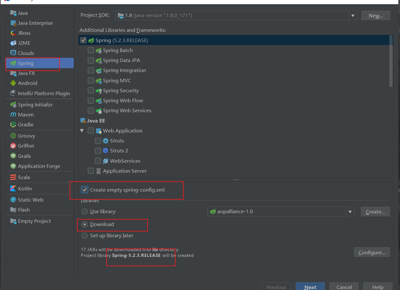This screenshot has width=400, height=290.
Task: Click the Scala icon in sidebar
Action: pyautogui.click(x=13, y=177)
